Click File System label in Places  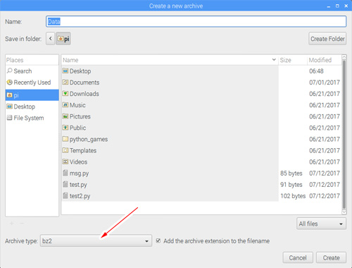29,118
